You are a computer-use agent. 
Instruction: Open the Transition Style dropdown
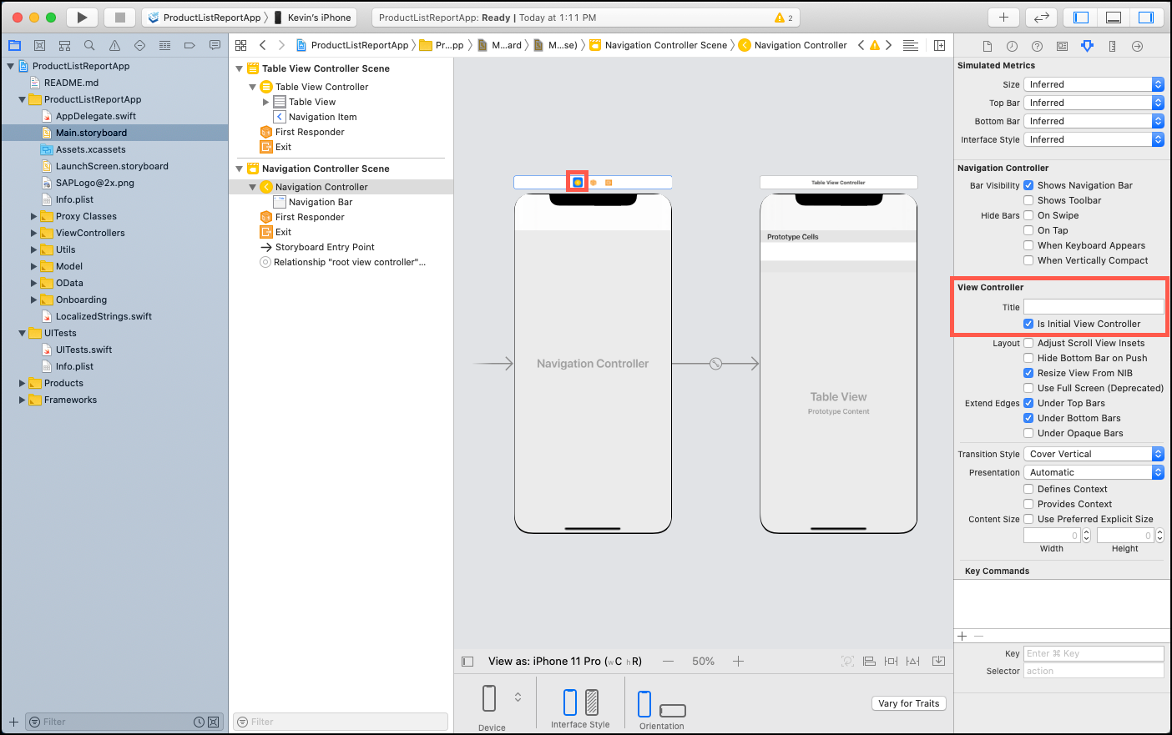1094,454
